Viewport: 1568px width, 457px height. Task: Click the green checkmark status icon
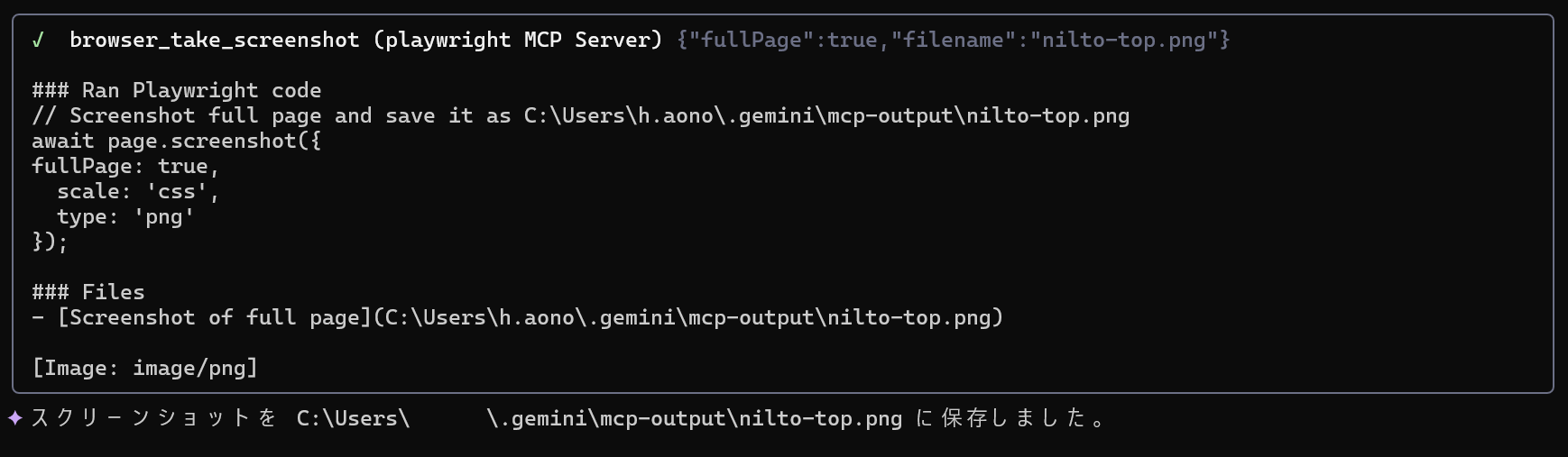(x=38, y=40)
